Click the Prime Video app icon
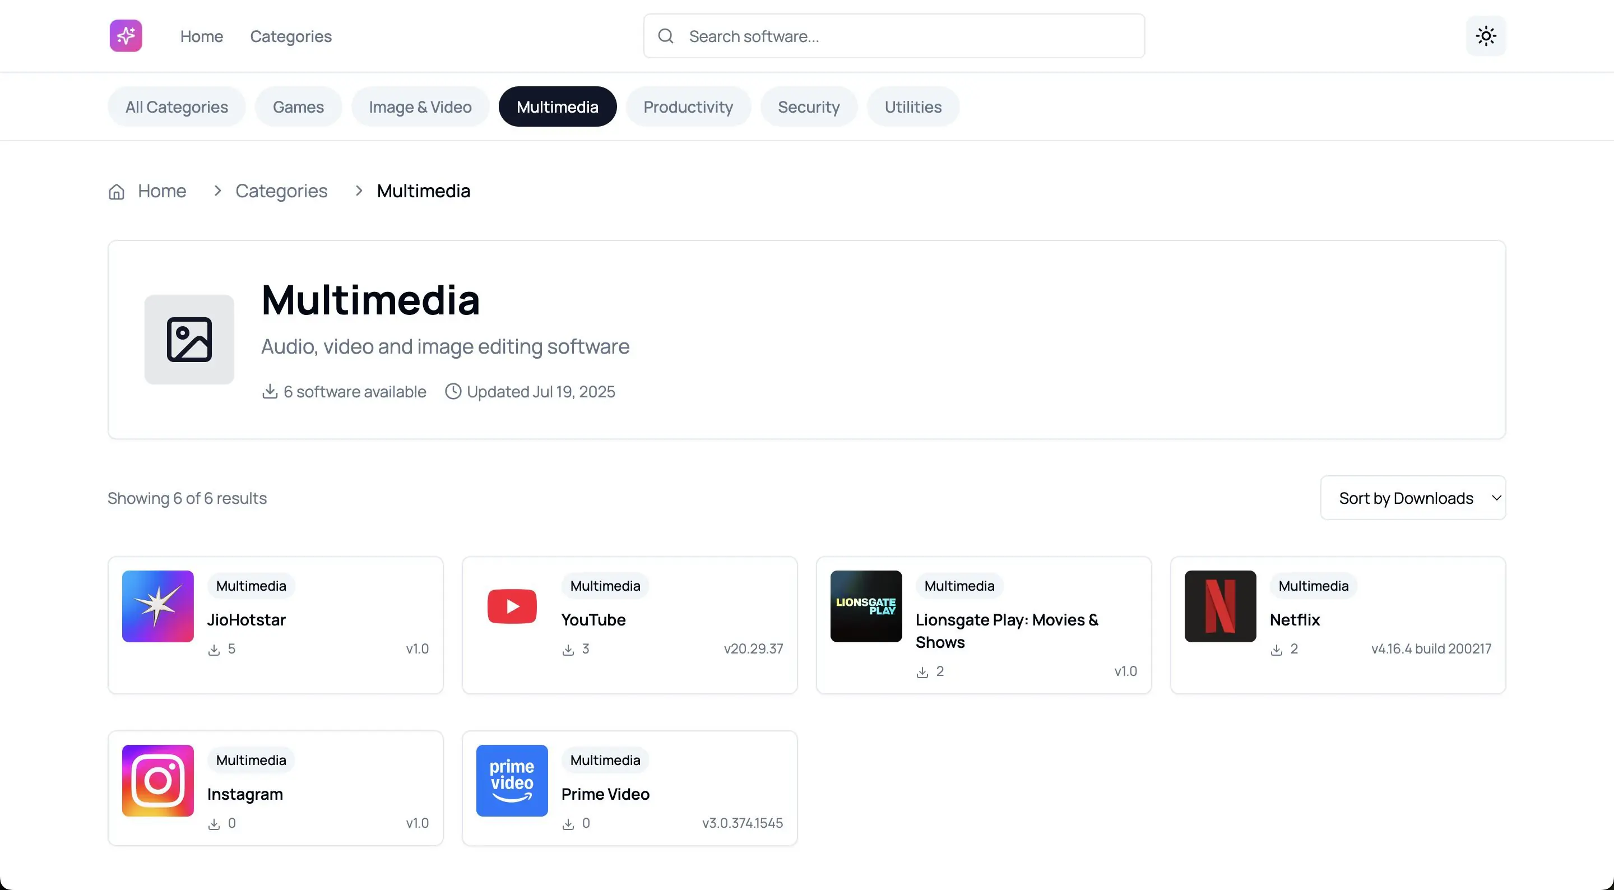The height and width of the screenshot is (890, 1614). (512, 780)
